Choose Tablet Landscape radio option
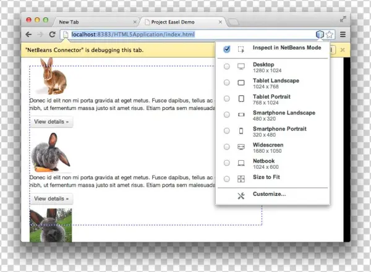The image size is (371, 272). 227,83
